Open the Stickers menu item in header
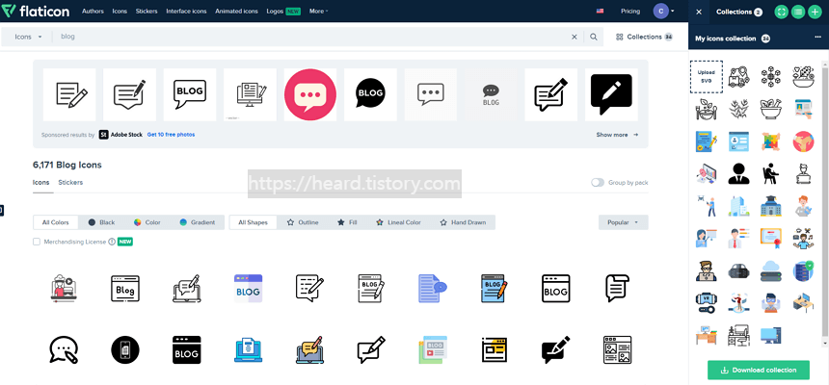 [x=147, y=12]
